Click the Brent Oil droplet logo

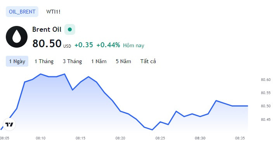tap(17, 37)
